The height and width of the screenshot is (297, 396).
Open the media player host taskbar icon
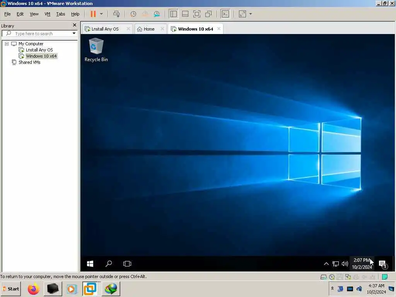(x=72, y=289)
